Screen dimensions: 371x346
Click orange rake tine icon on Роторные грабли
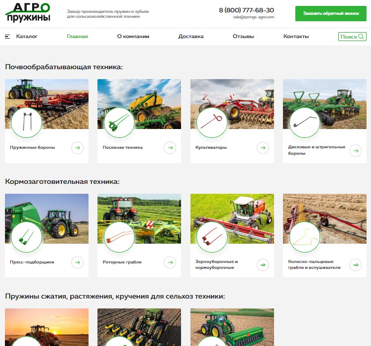click(119, 237)
